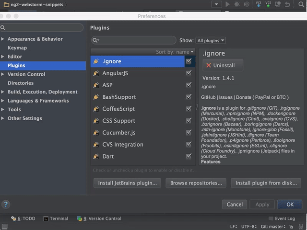
Task: Select Keymap in settings list
Action: pos(17,48)
